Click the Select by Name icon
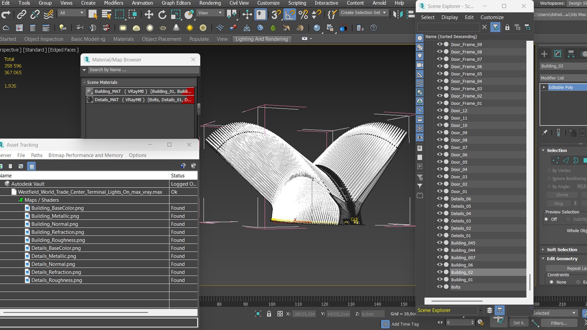This screenshot has width=587, height=330. pyautogui.click(x=106, y=14)
